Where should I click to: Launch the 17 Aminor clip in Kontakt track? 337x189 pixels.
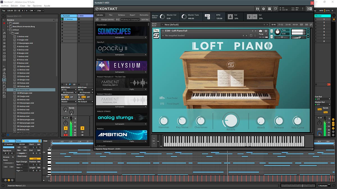[62, 19]
